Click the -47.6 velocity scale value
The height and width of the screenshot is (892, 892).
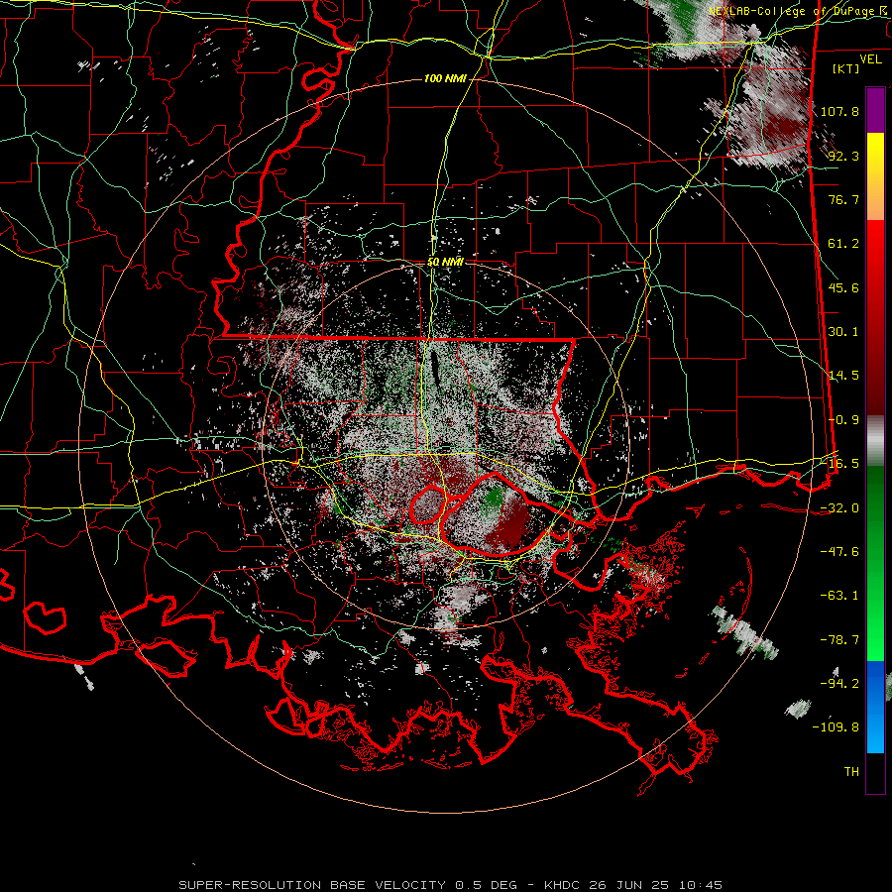(839, 552)
